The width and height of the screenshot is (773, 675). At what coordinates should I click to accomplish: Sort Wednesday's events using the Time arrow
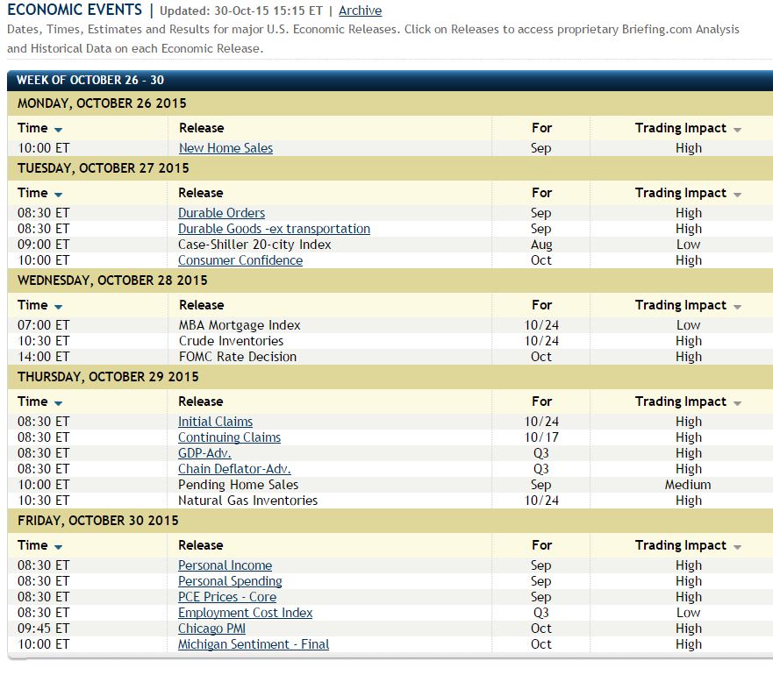pos(58,307)
